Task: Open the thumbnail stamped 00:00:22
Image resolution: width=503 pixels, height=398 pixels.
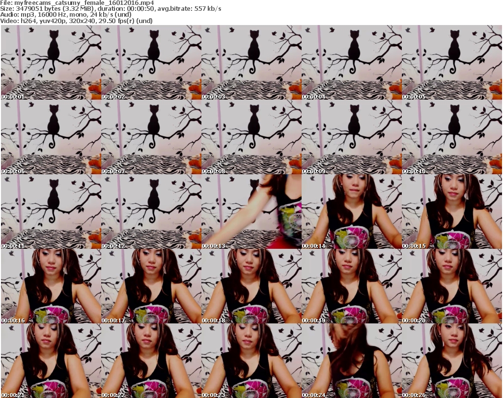Action: [151, 361]
